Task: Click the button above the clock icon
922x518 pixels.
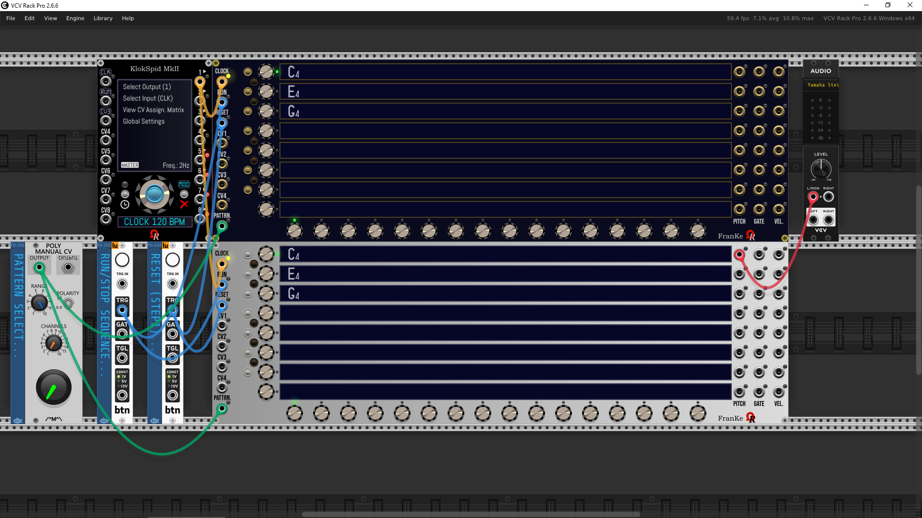Action: [125, 194]
